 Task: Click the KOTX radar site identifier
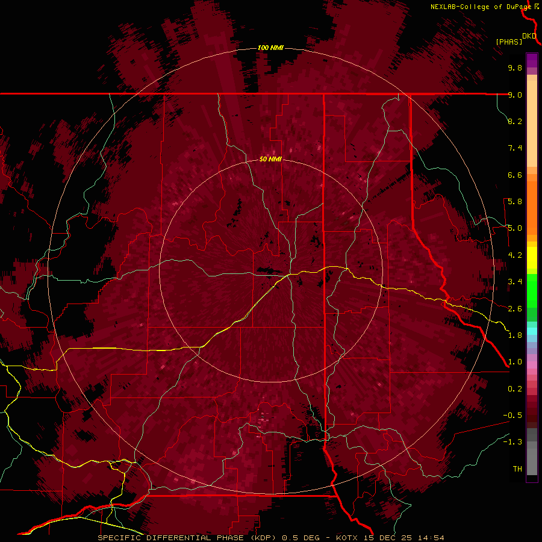tap(347, 538)
